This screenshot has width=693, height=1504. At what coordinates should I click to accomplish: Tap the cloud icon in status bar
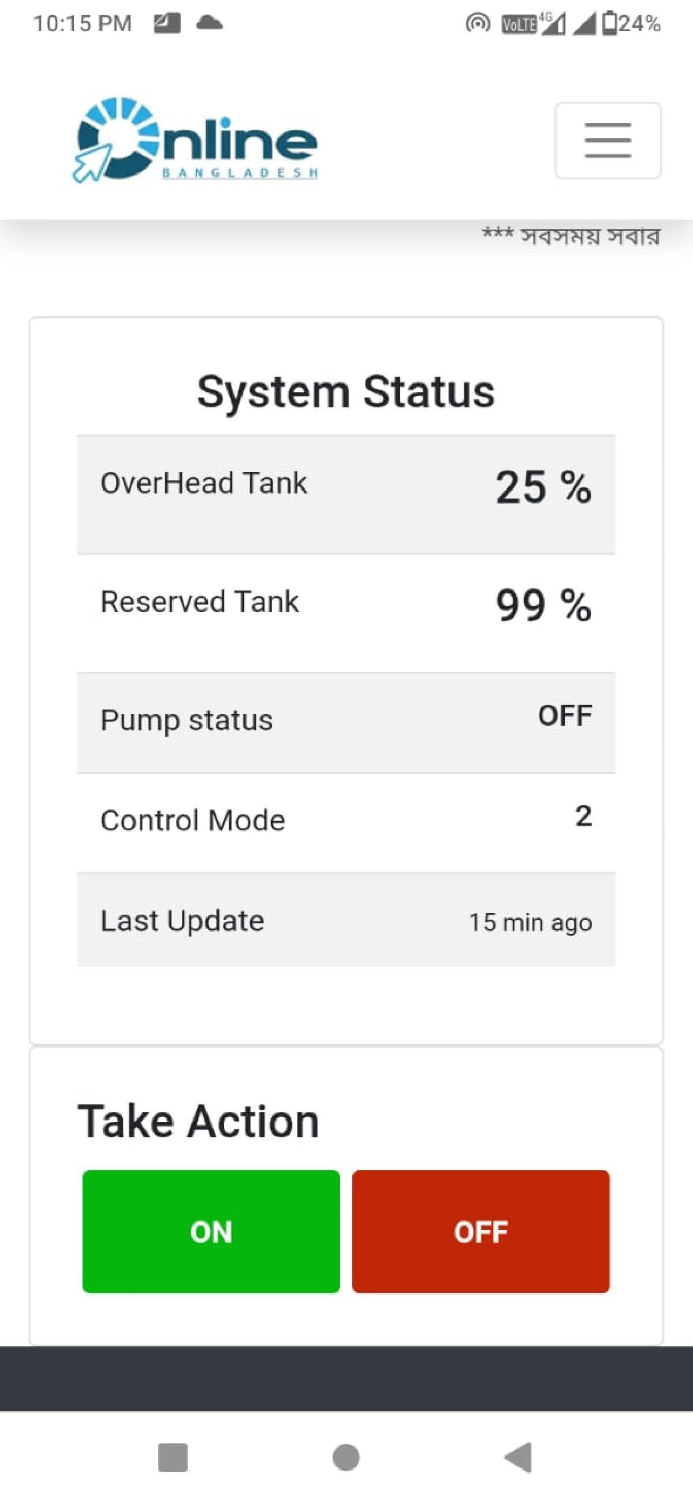pyautogui.click(x=209, y=23)
